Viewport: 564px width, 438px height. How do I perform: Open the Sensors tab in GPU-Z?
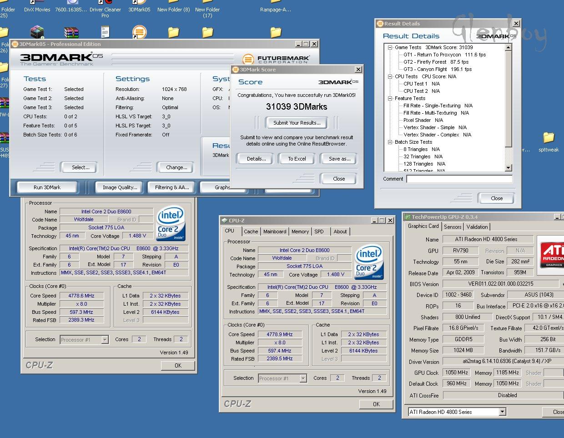pyautogui.click(x=453, y=227)
